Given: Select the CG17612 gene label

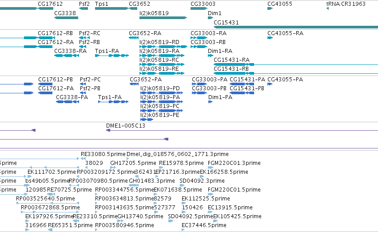Looking at the screenshot, I should (50, 4).
